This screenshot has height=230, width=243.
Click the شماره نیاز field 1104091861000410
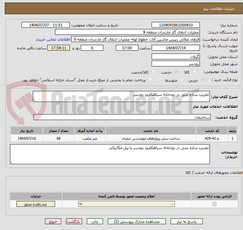[176, 25]
